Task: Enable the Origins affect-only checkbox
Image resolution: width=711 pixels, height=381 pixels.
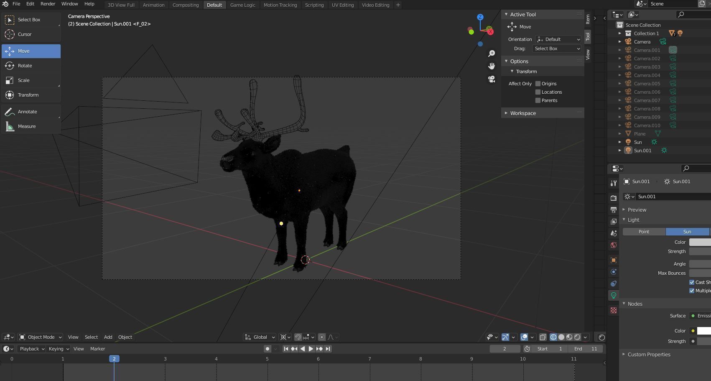Action: [x=538, y=84]
